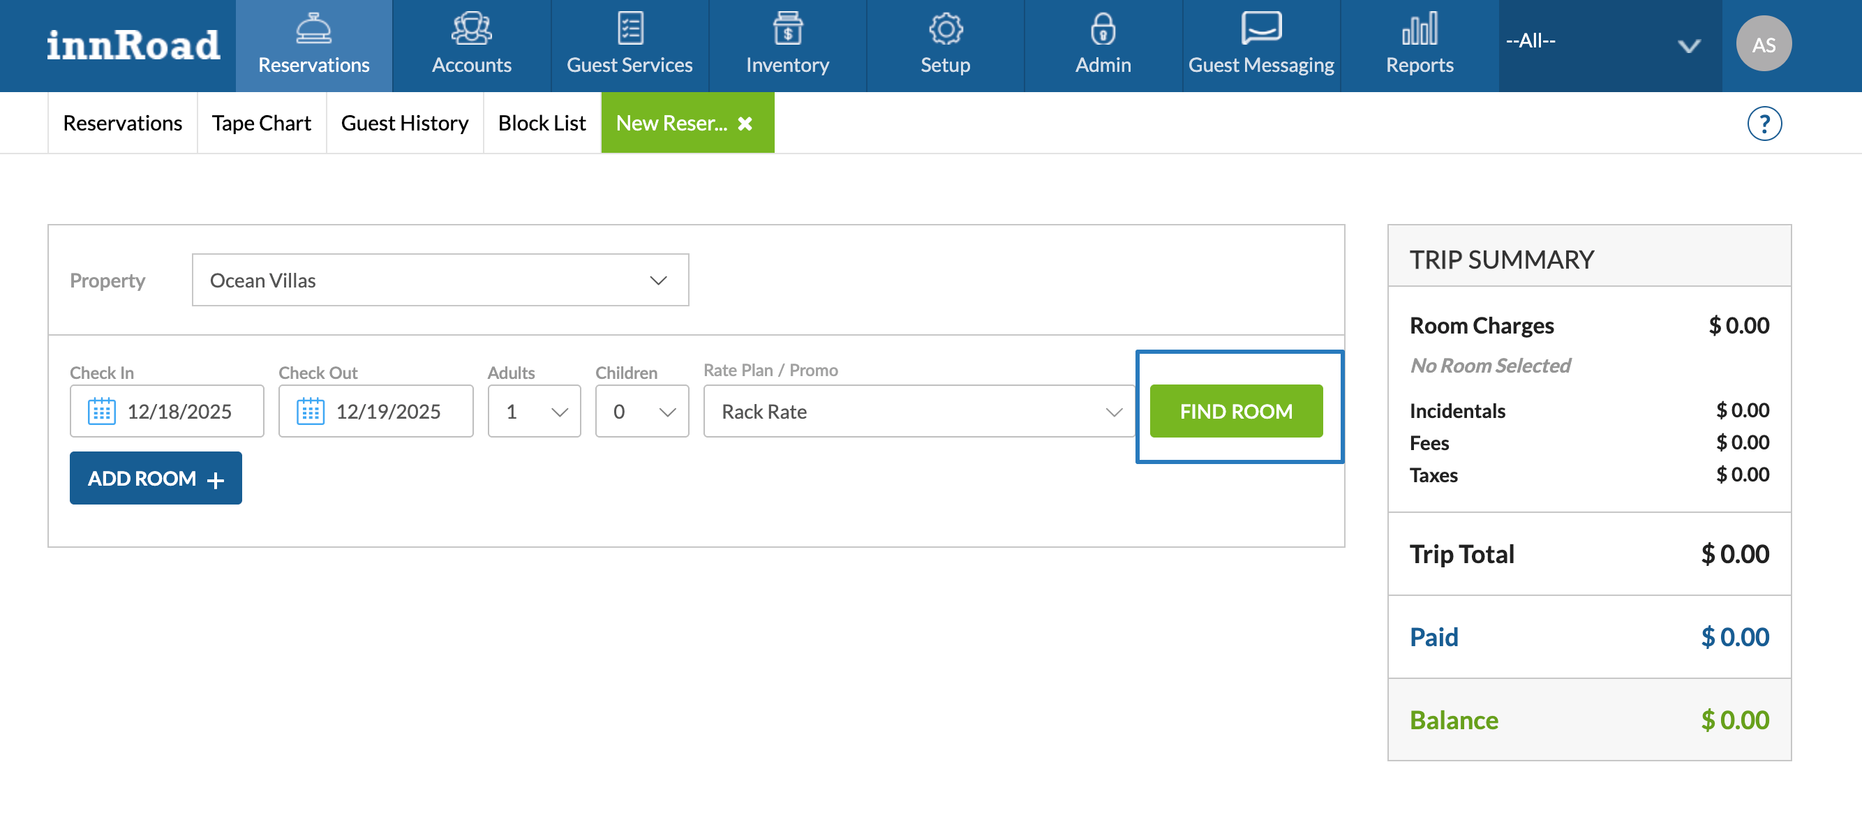Open Check In calendar icon
This screenshot has width=1862, height=829.
(101, 411)
